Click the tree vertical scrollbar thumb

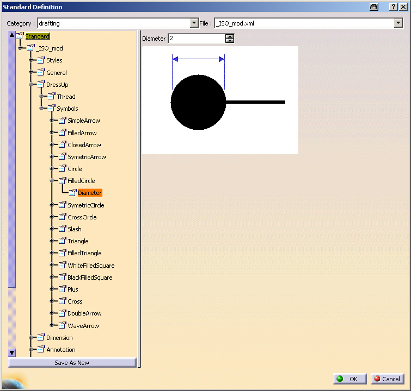(12, 163)
